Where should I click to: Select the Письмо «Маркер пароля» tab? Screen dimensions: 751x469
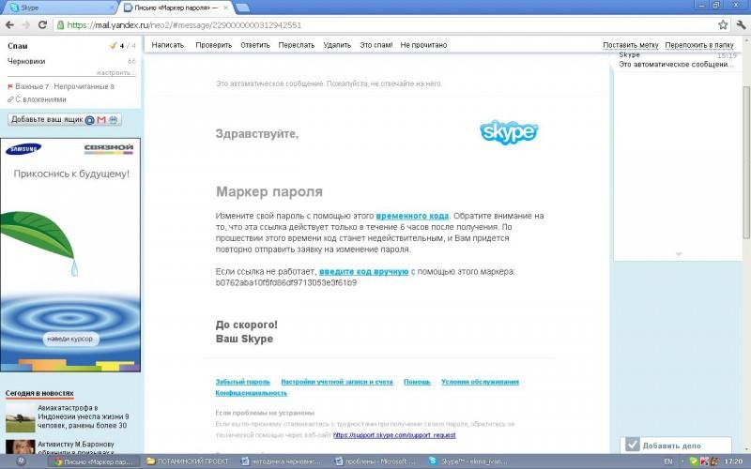coord(175,8)
